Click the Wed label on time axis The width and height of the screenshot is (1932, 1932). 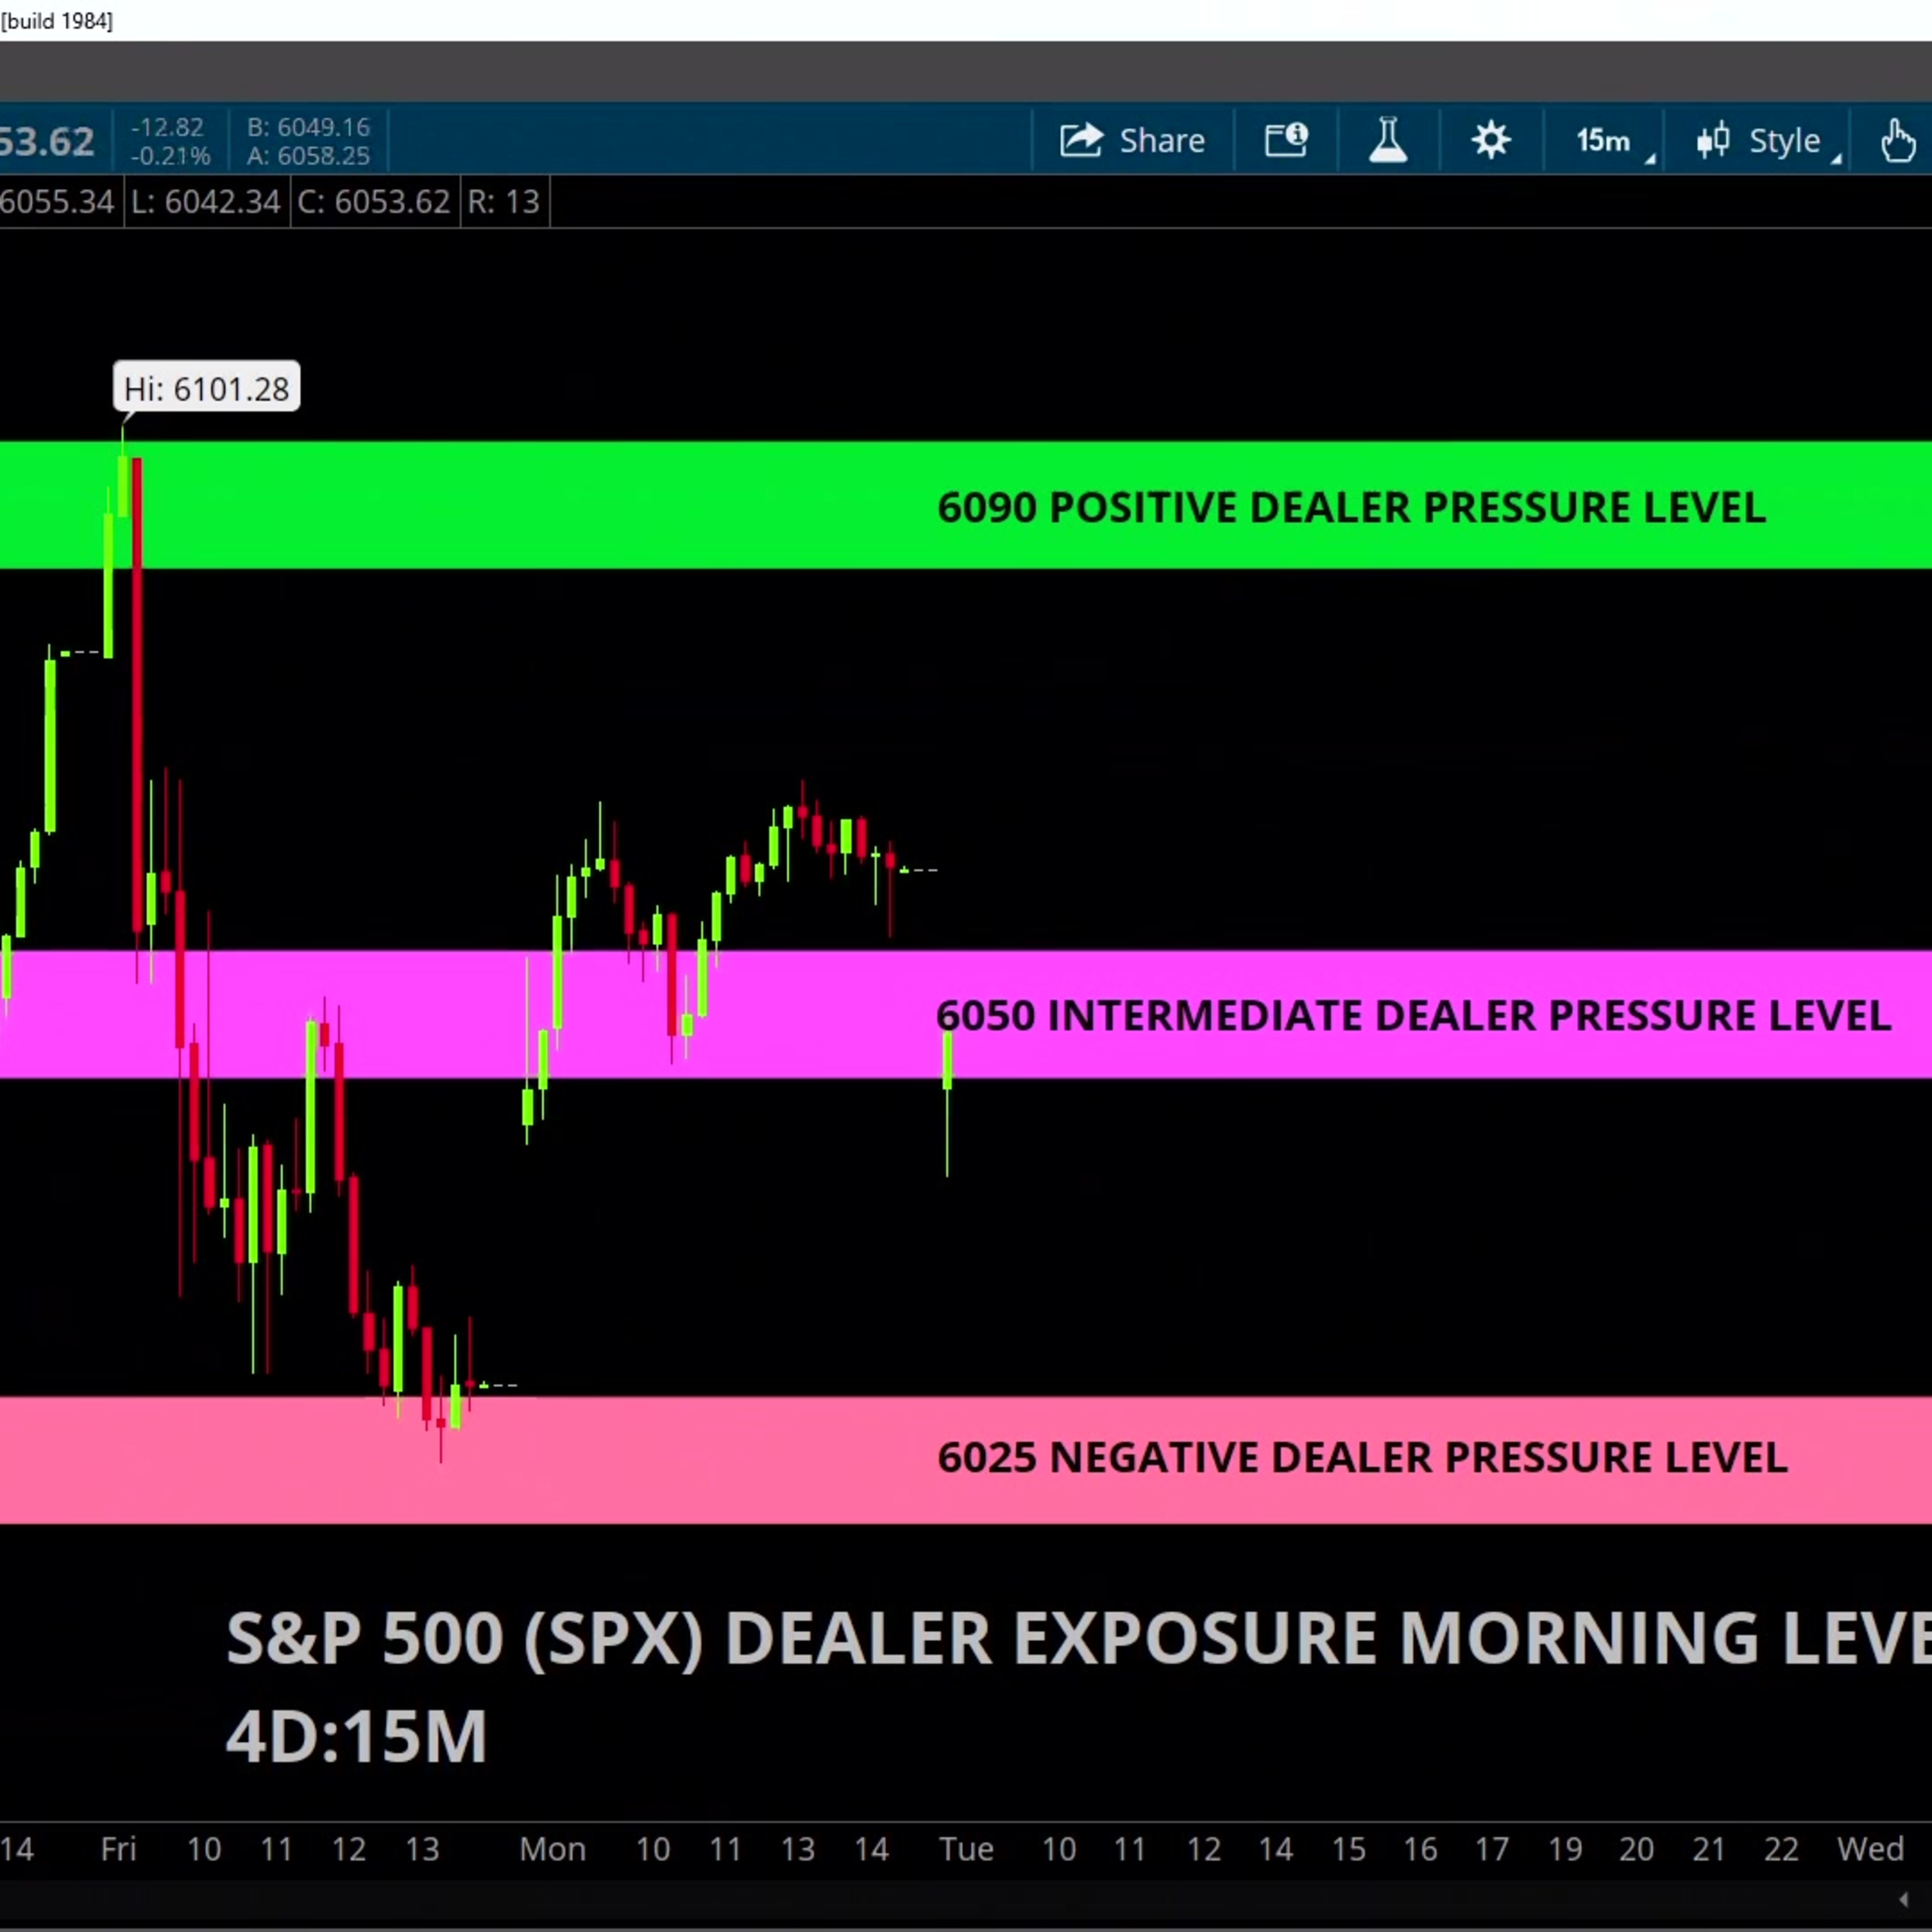(x=1870, y=1849)
